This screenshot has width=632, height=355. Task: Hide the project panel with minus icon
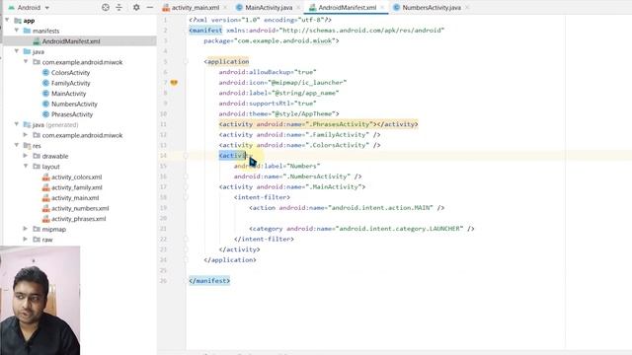click(x=149, y=7)
